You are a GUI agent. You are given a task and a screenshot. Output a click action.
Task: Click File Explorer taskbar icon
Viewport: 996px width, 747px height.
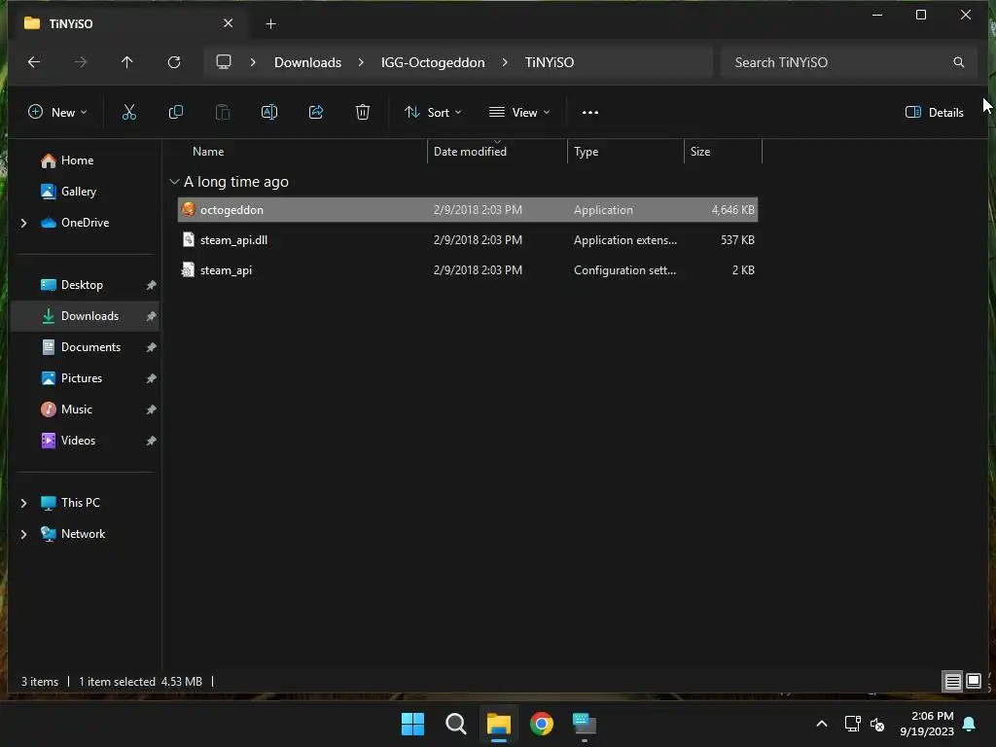tap(499, 724)
